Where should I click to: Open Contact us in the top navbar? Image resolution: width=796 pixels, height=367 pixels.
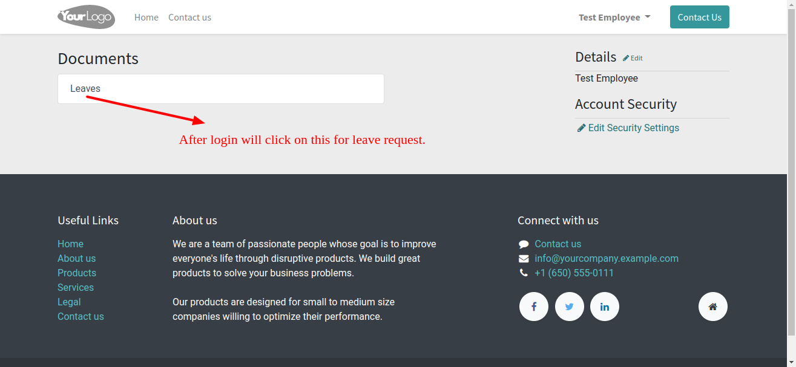click(x=189, y=18)
